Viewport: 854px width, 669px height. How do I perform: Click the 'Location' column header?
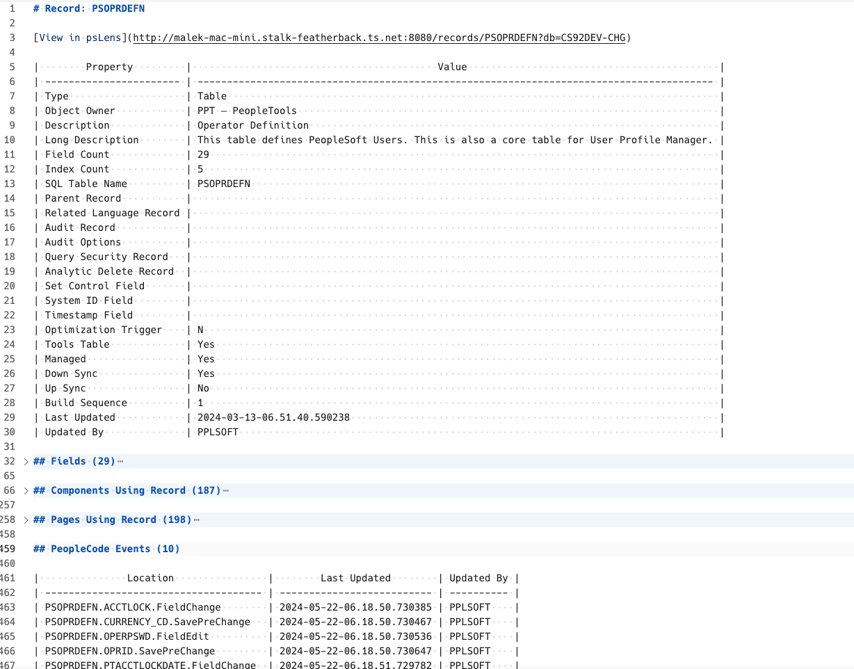click(x=150, y=578)
